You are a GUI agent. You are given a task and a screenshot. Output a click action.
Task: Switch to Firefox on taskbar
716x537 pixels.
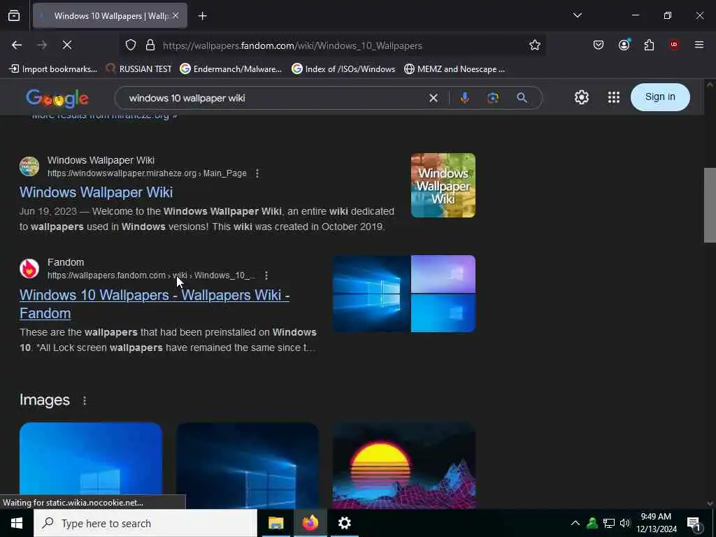310,523
